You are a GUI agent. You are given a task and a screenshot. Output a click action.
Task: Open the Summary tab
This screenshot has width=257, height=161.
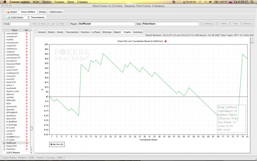138,32
